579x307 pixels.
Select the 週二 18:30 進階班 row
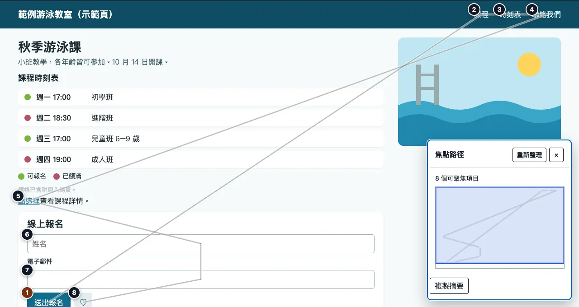pos(201,118)
